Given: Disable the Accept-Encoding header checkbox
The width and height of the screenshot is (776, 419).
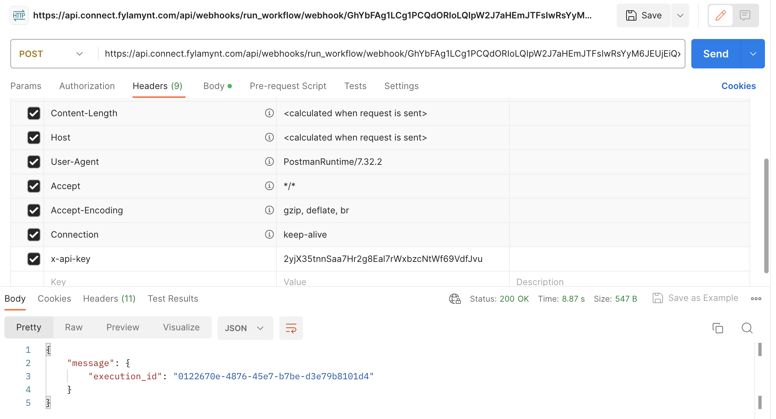Looking at the screenshot, I should (34, 210).
